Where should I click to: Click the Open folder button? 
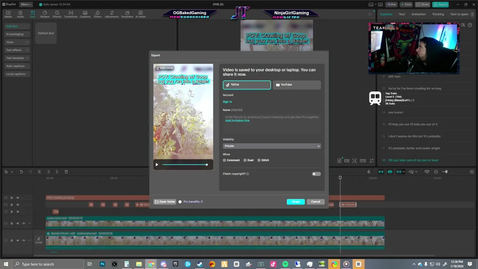tap(165, 202)
